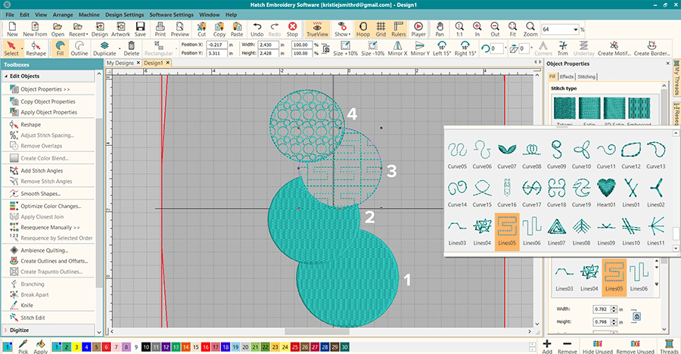Click Copy Object Properties
The height and width of the screenshot is (354, 681).
(x=48, y=101)
